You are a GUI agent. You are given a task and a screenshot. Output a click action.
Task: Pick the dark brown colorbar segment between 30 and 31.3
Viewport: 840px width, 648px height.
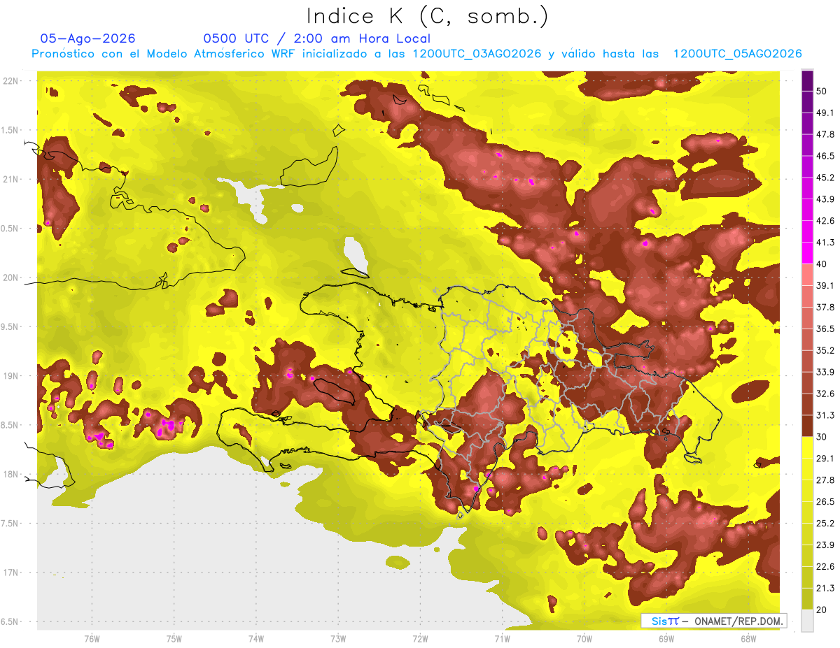tap(807, 426)
